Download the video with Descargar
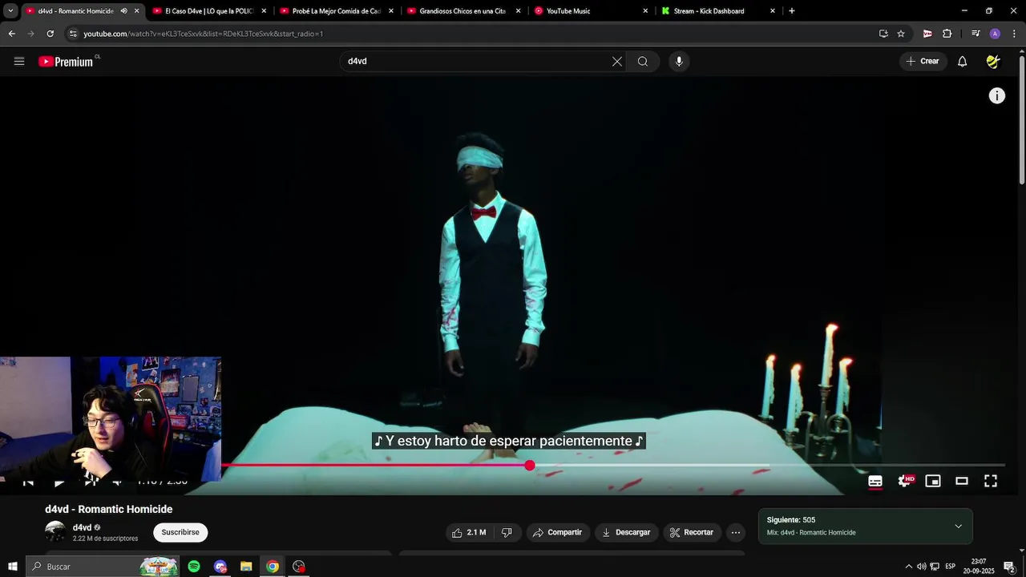Viewport: 1026px width, 577px height. click(627, 532)
